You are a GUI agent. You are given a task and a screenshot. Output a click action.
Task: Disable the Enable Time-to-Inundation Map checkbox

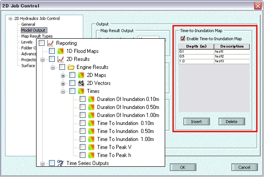[x=183, y=38]
